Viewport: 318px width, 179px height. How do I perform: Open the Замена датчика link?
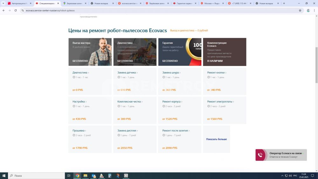(128, 73)
